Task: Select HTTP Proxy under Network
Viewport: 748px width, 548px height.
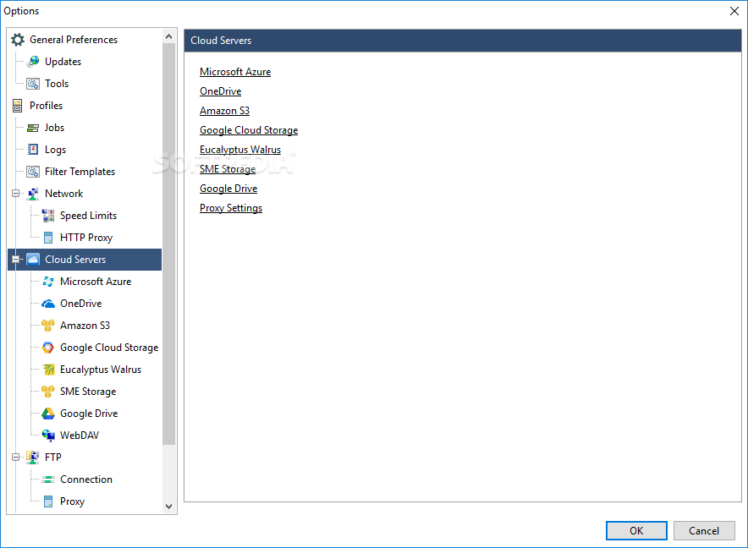Action: coord(86,238)
